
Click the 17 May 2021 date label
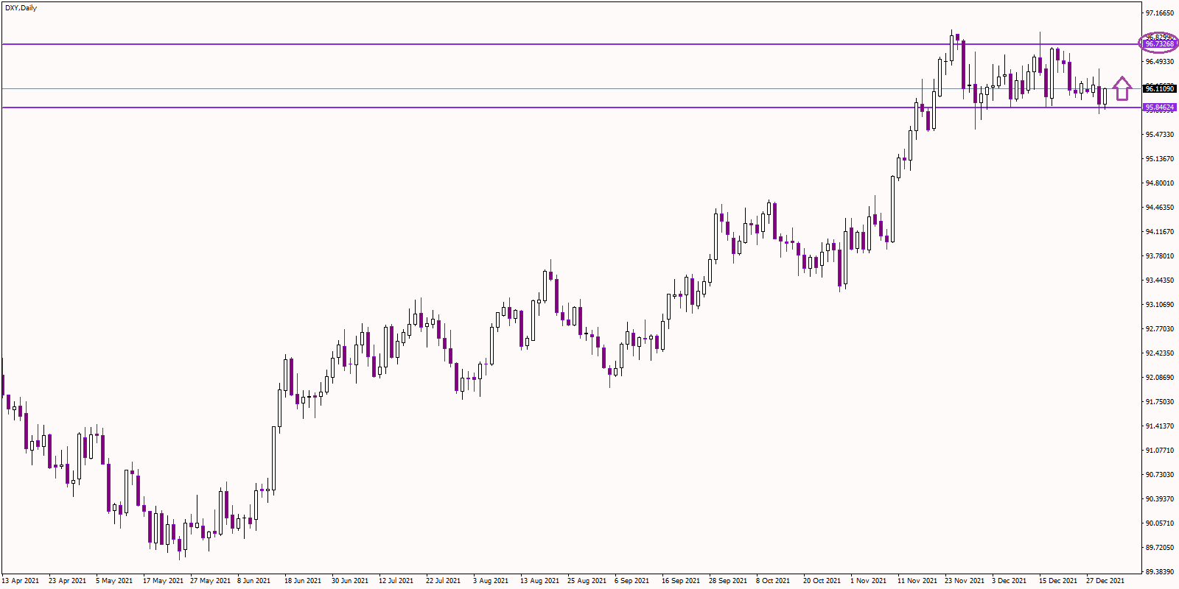point(163,581)
